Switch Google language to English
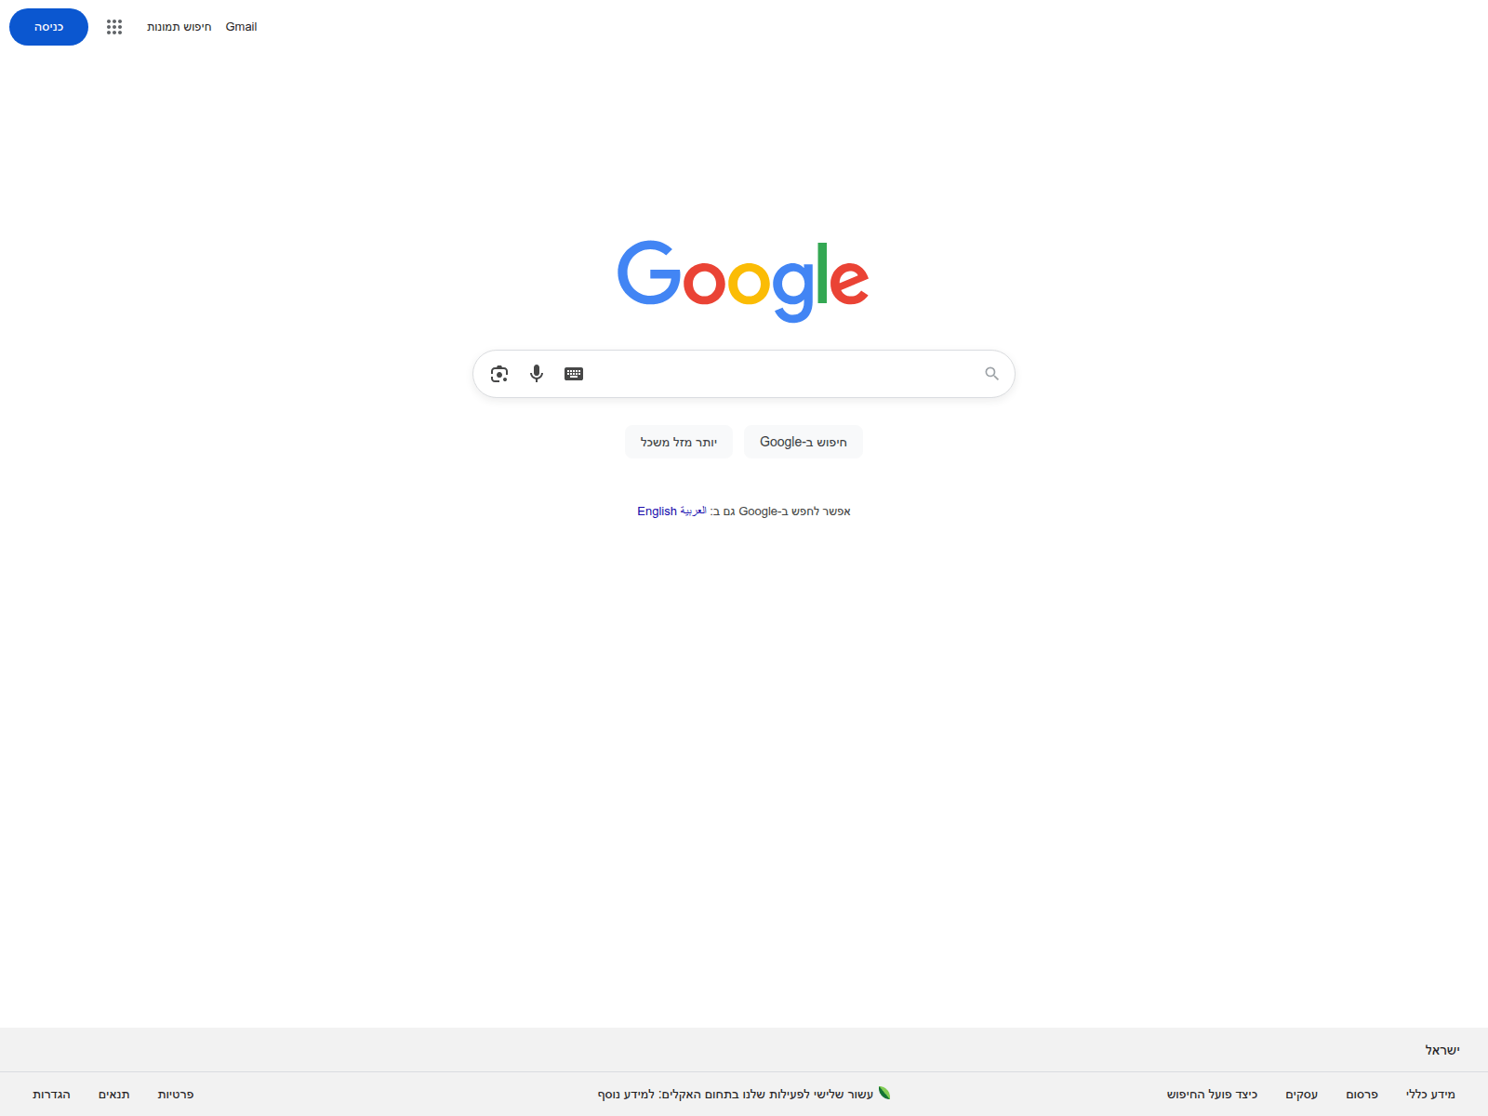The width and height of the screenshot is (1488, 1116). pyautogui.click(x=657, y=511)
